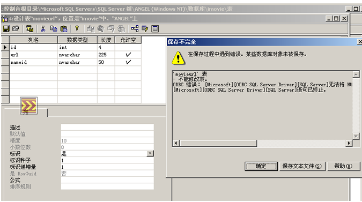Select row header of the nameid column

tap(5, 62)
